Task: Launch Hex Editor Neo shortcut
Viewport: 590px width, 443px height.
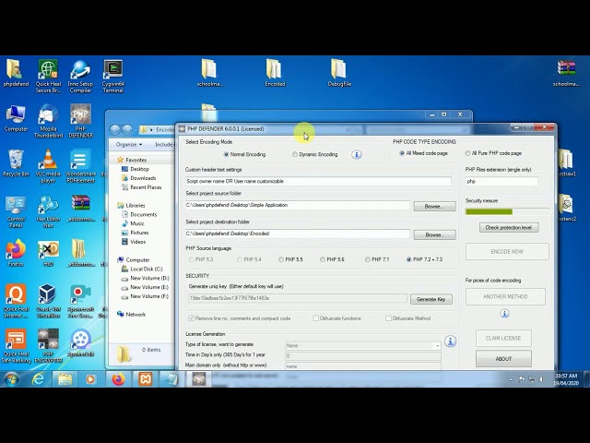Action: 48,211
